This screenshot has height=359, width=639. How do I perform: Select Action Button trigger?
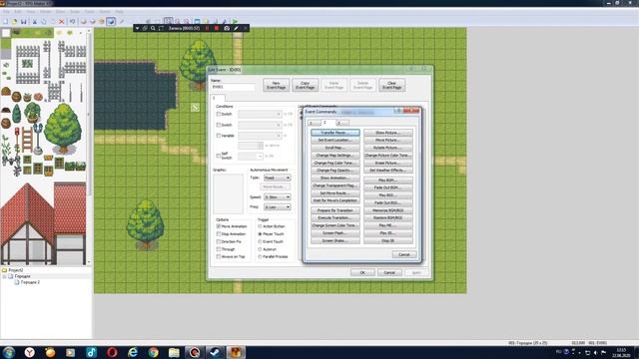tap(260, 226)
